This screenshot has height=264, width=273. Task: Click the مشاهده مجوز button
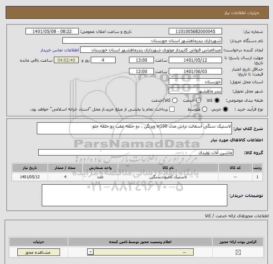click(39, 252)
